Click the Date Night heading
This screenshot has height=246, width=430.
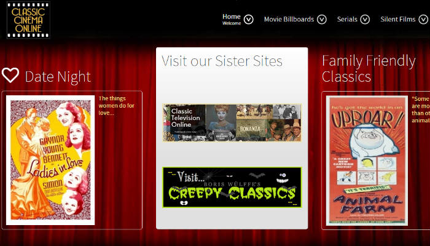(x=58, y=76)
